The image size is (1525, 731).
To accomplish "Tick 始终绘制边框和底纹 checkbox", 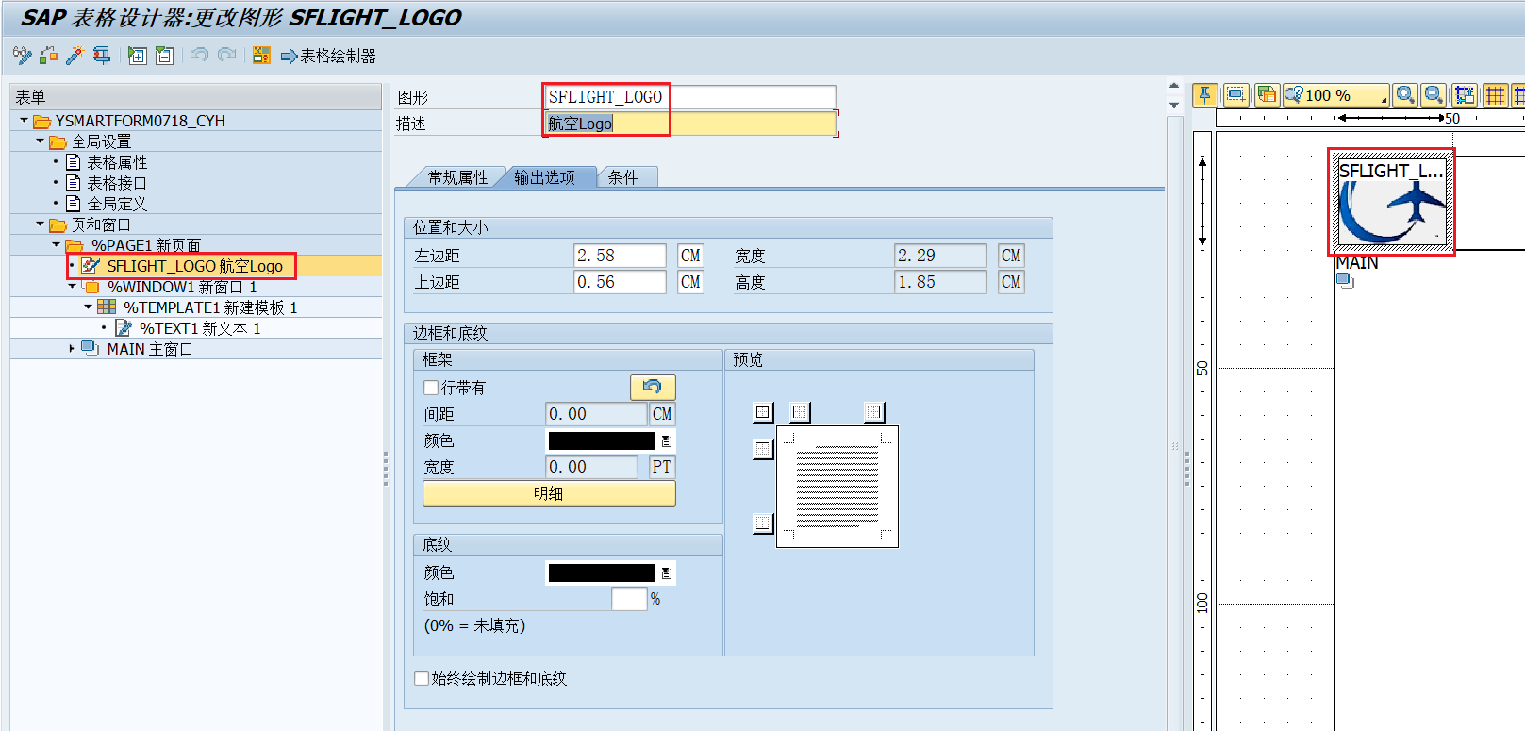I will point(422,678).
